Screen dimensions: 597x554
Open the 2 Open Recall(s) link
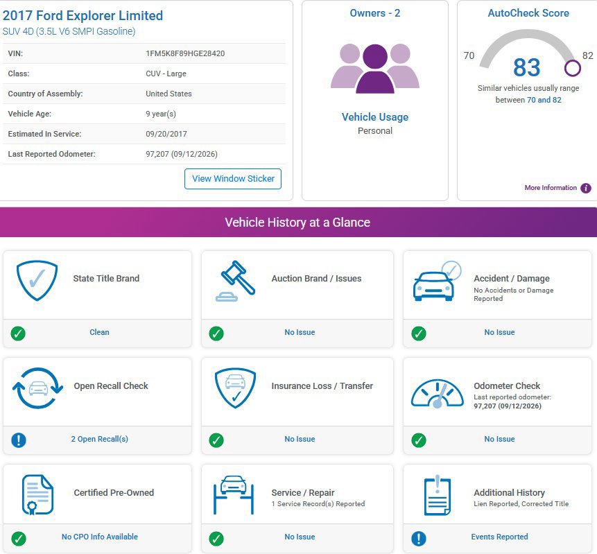(99, 439)
